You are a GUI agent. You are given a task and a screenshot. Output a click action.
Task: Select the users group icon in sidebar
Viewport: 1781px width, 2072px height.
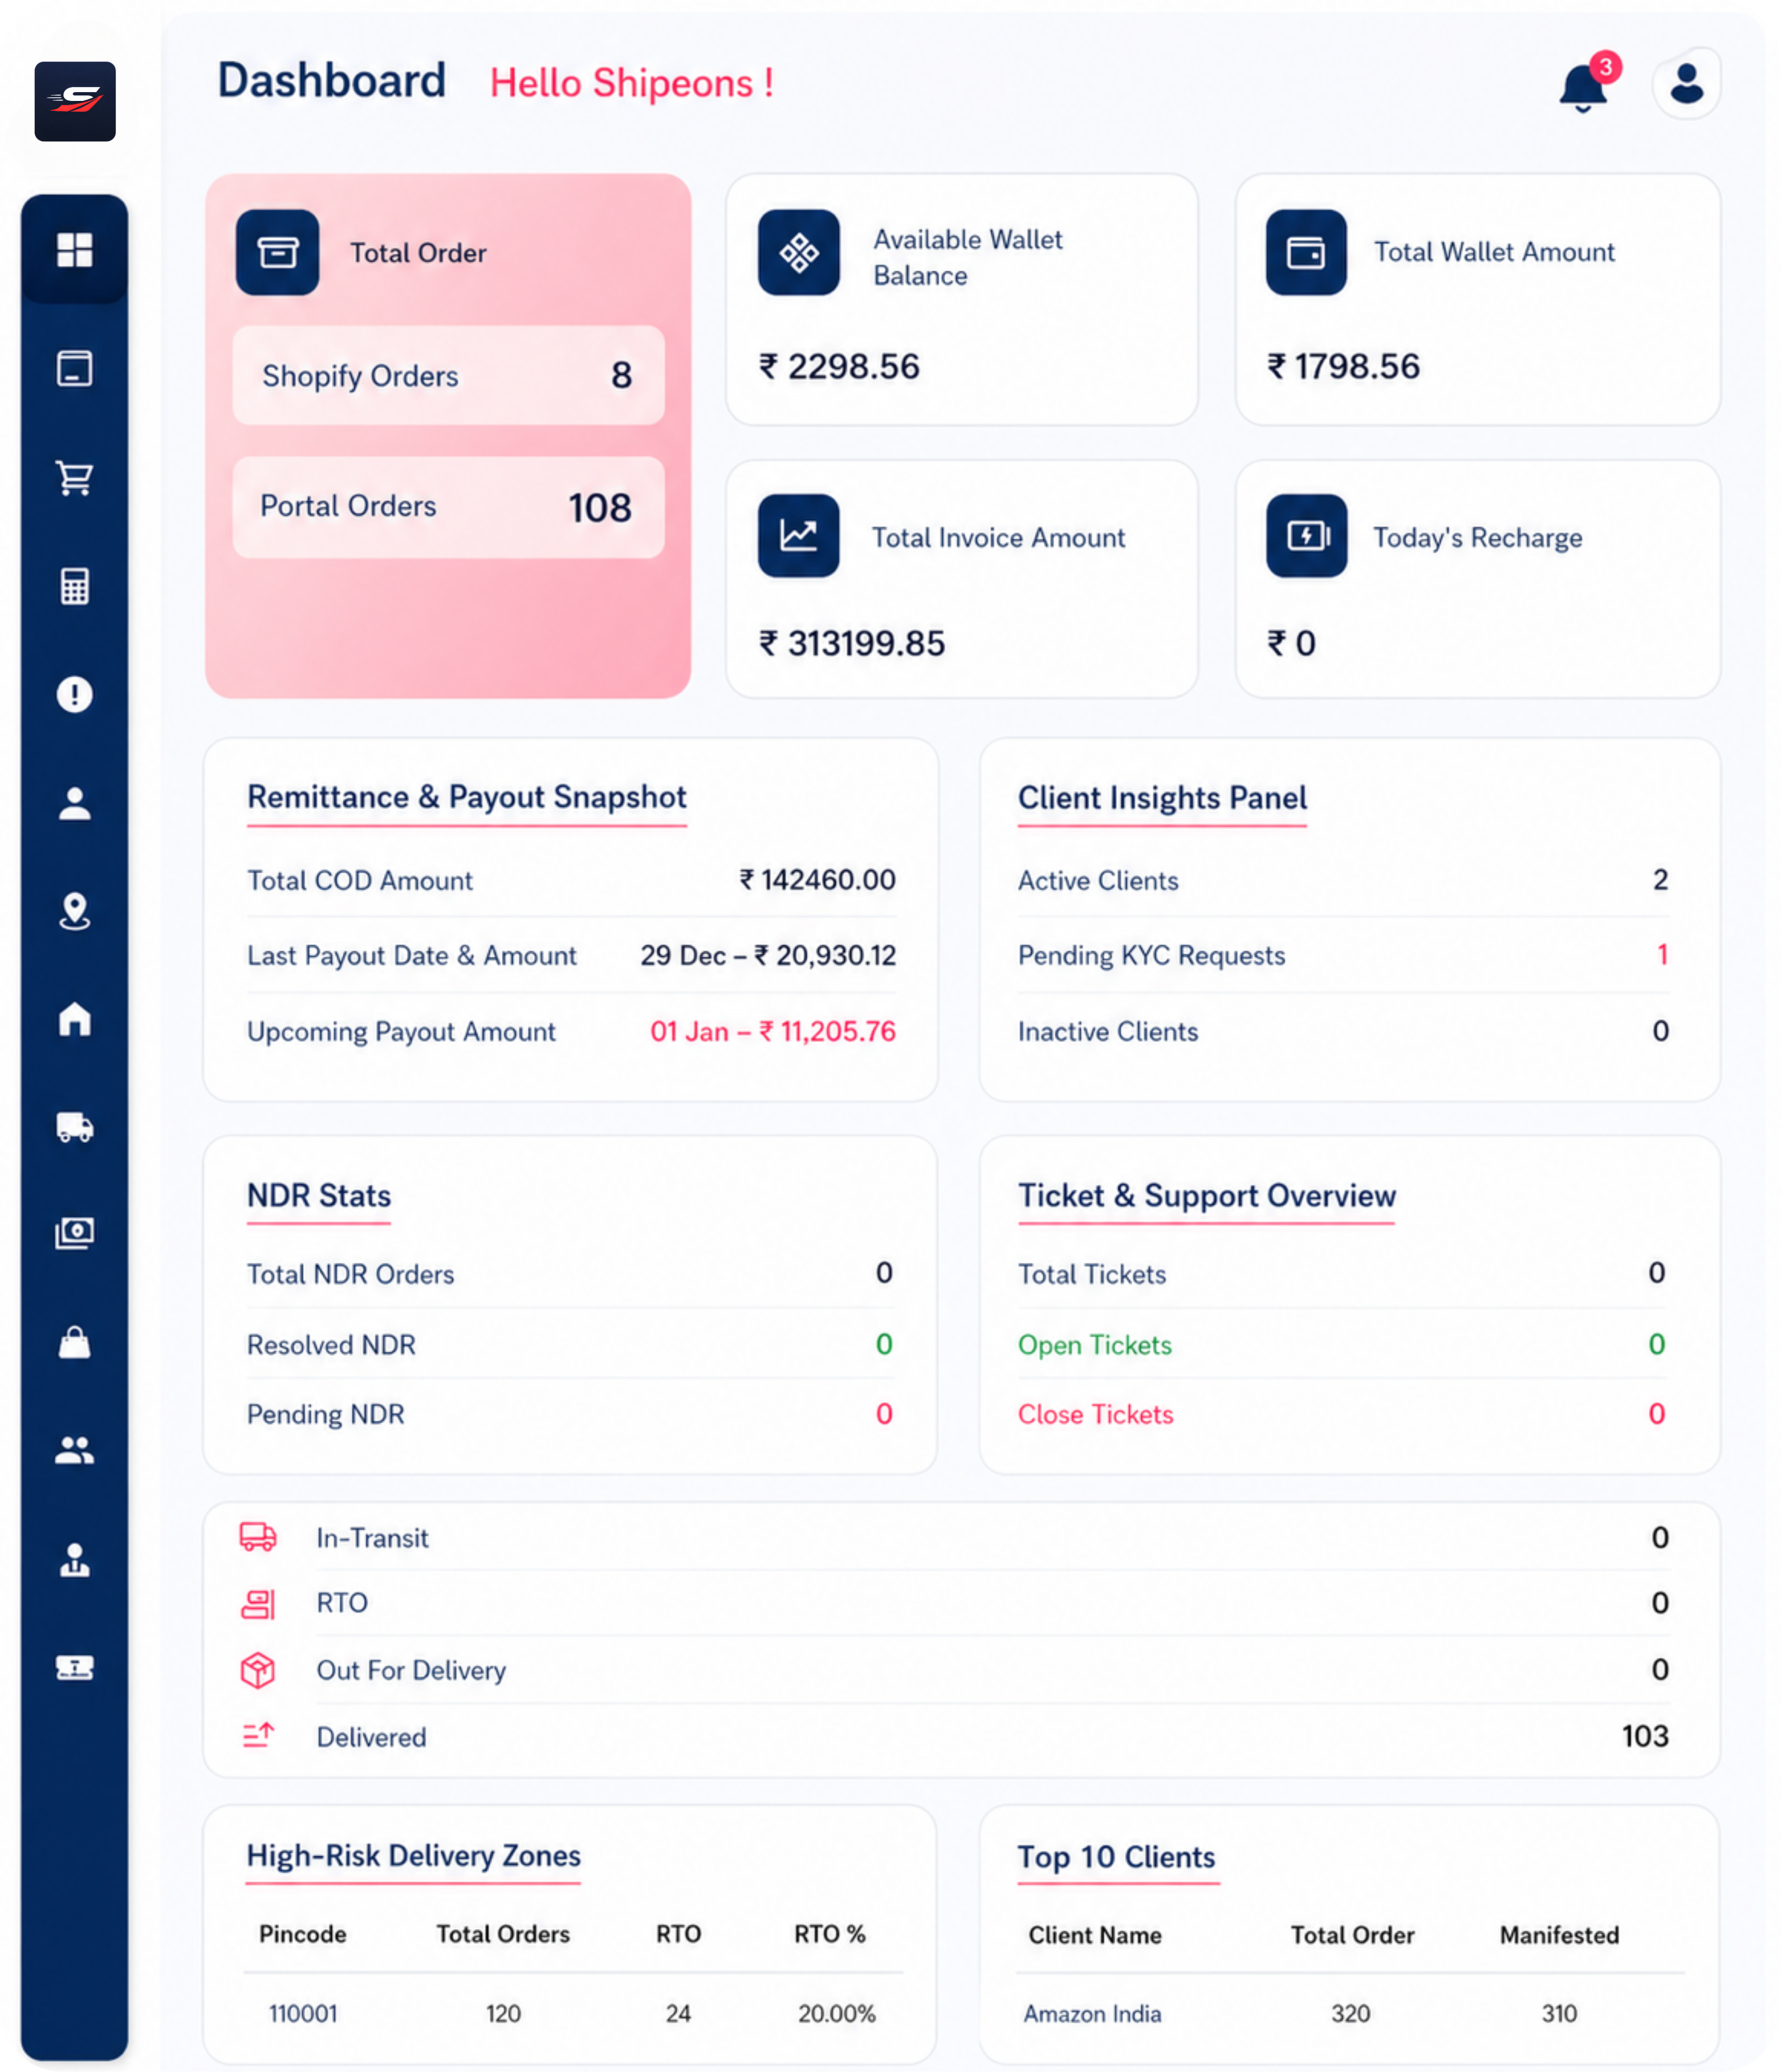(x=75, y=1452)
